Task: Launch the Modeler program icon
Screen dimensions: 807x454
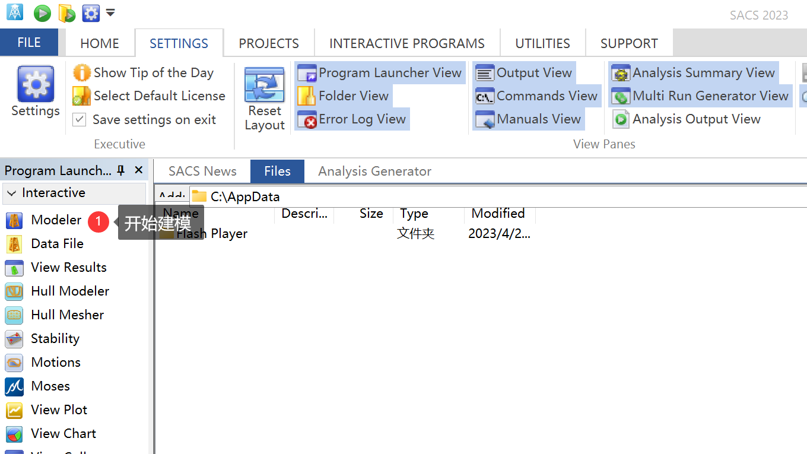Action: tap(14, 220)
